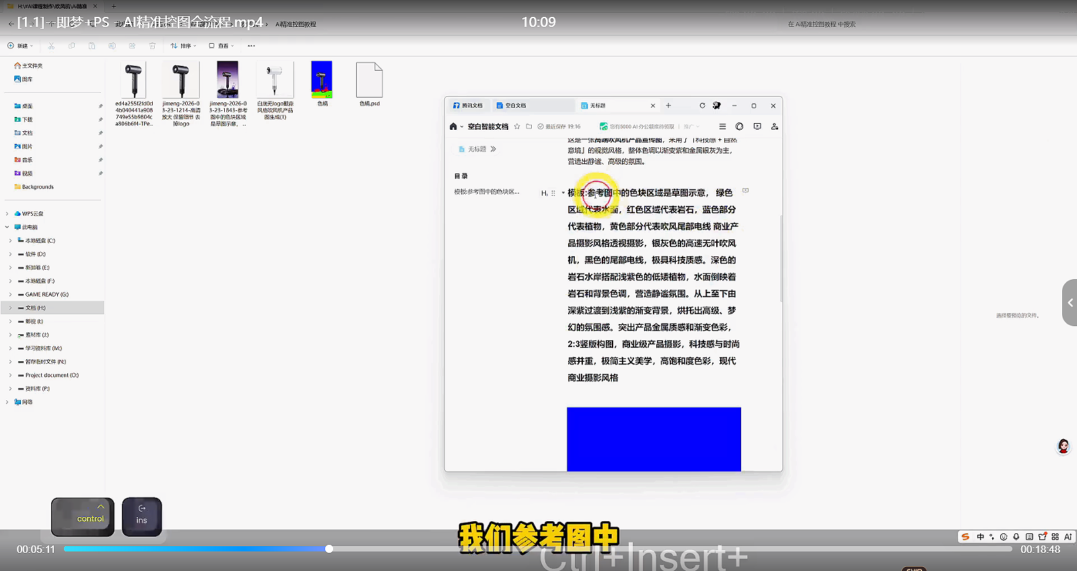Screen dimensions: 1077x571
Task: Collapse the 此电脑 tree node
Action: (x=7, y=227)
